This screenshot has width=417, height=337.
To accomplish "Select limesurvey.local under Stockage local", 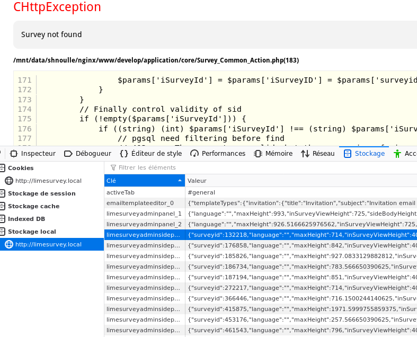I will pos(48,244).
